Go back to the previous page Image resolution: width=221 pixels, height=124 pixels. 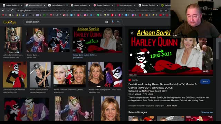click(3, 10)
